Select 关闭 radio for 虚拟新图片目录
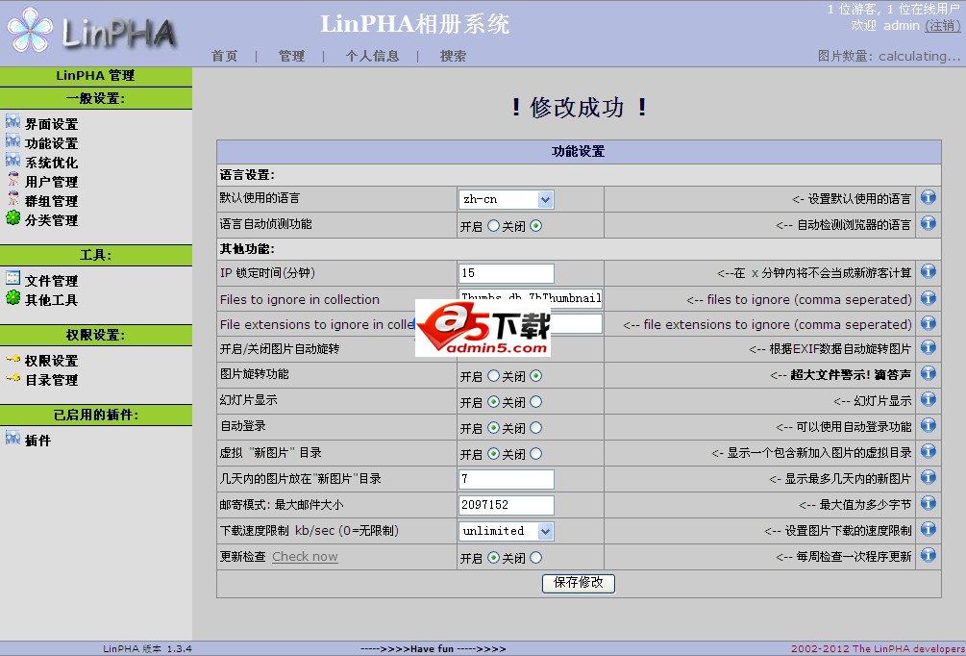The height and width of the screenshot is (656, 966). pos(536,454)
